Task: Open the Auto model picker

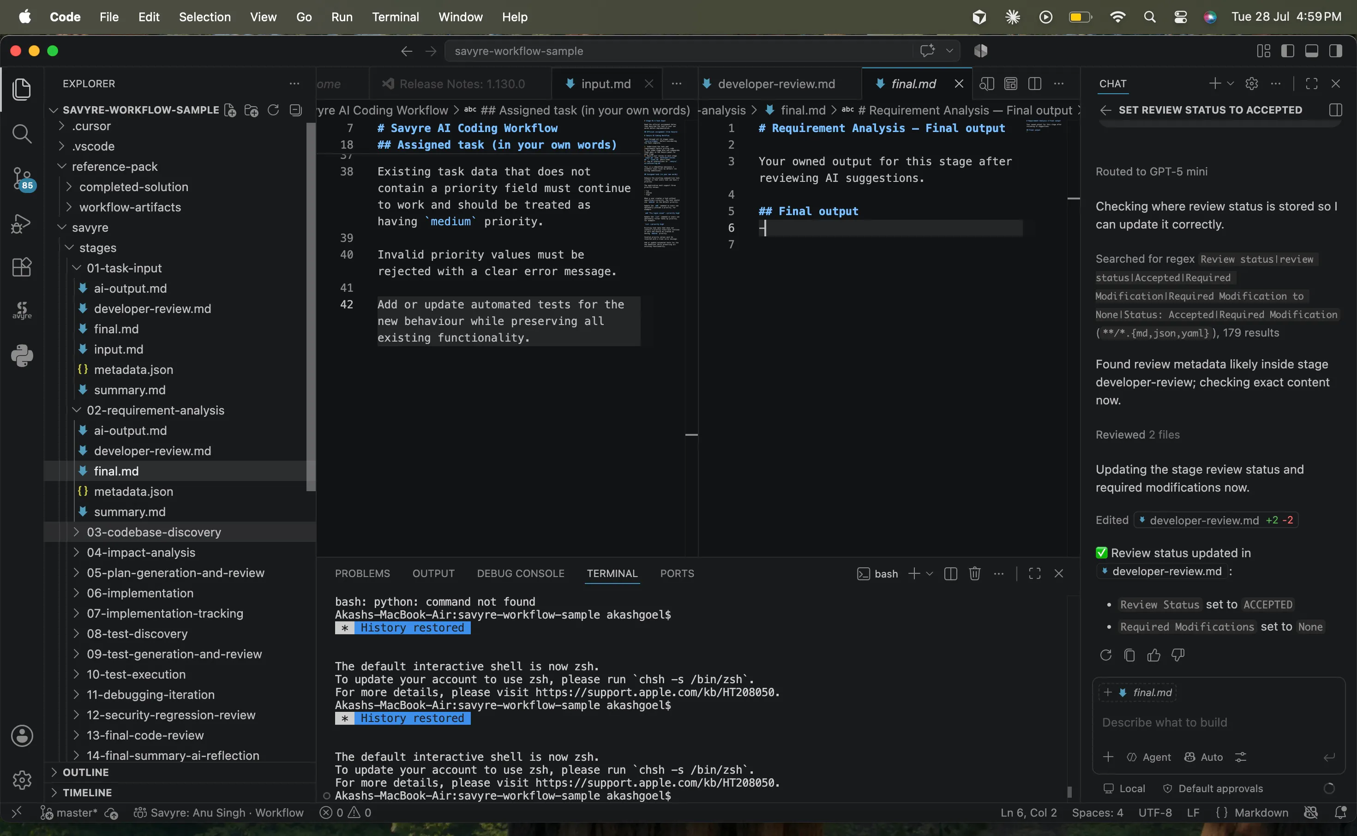Action: 1203,757
